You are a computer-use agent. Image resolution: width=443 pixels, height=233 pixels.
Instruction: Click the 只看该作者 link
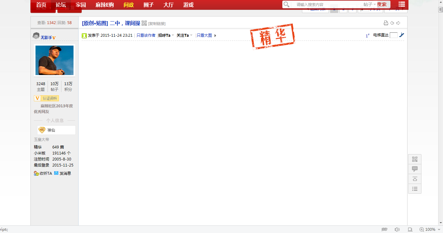(x=146, y=35)
